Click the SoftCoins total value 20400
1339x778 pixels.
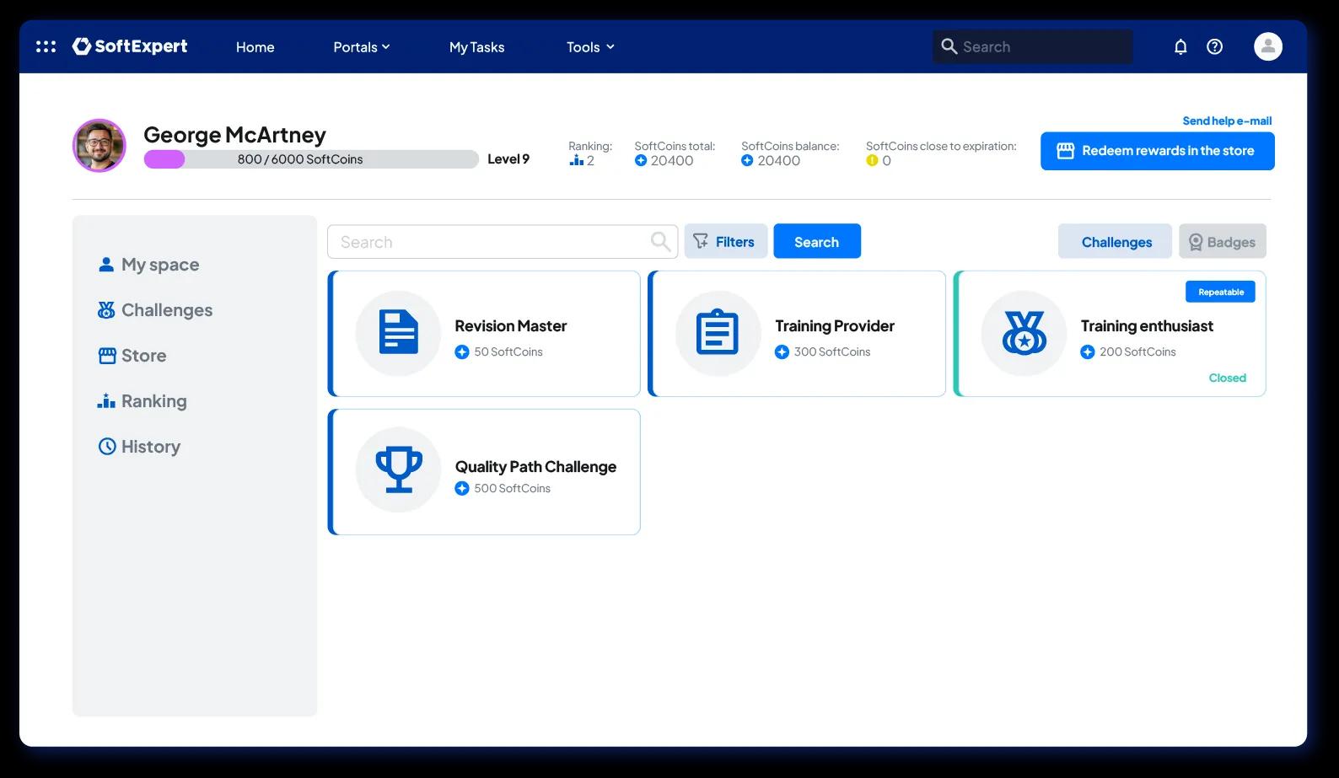point(672,160)
